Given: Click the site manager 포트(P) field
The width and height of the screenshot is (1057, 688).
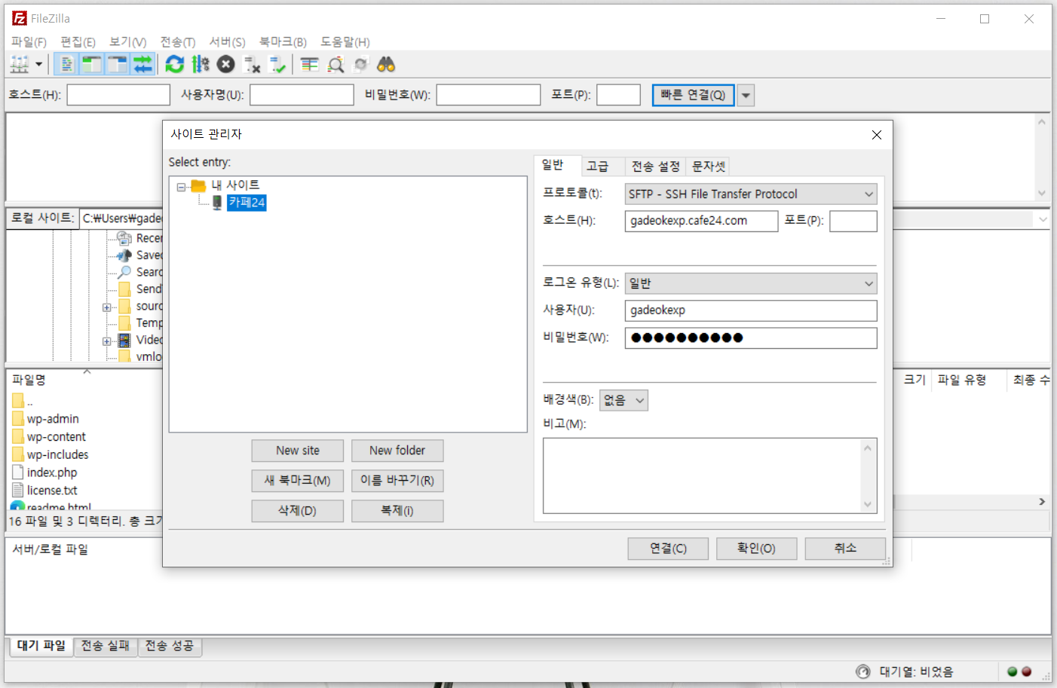Looking at the screenshot, I should (853, 221).
